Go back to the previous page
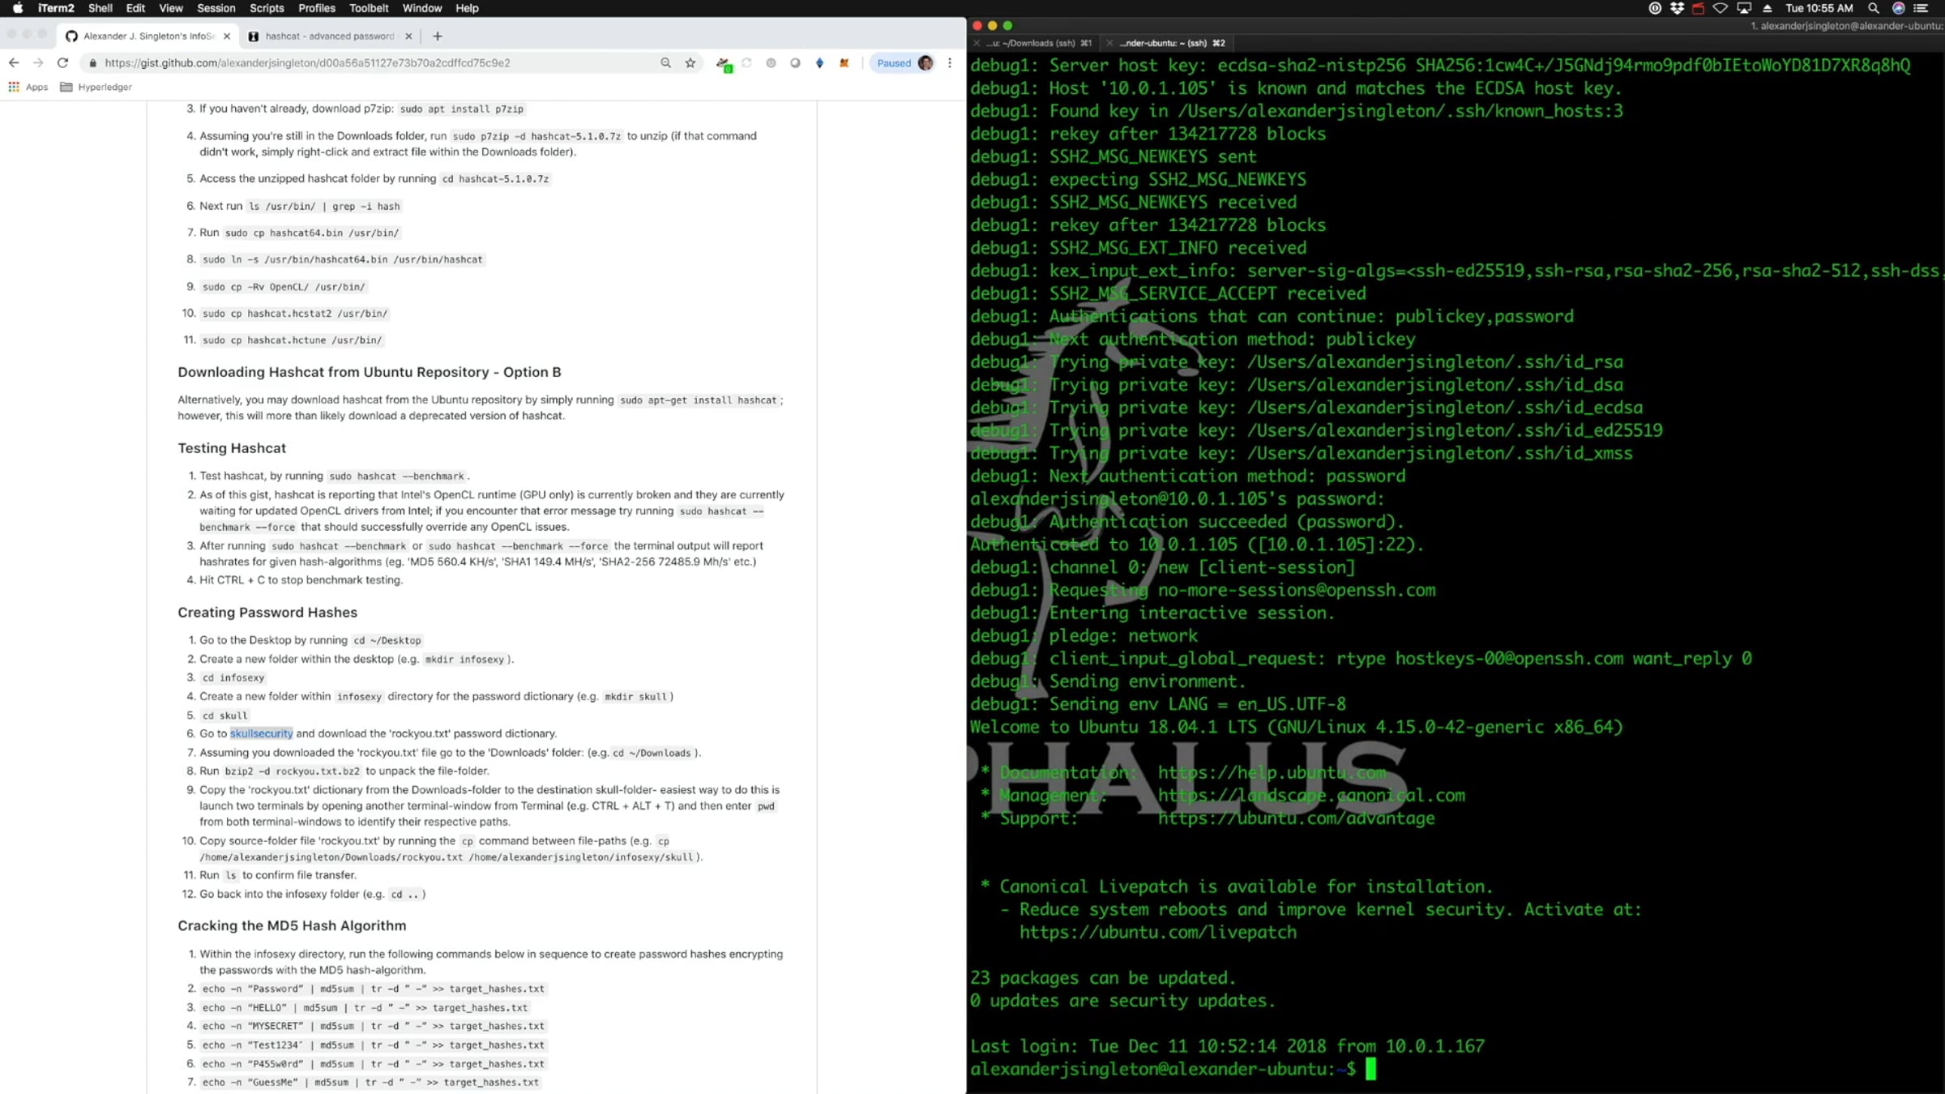 click(14, 63)
